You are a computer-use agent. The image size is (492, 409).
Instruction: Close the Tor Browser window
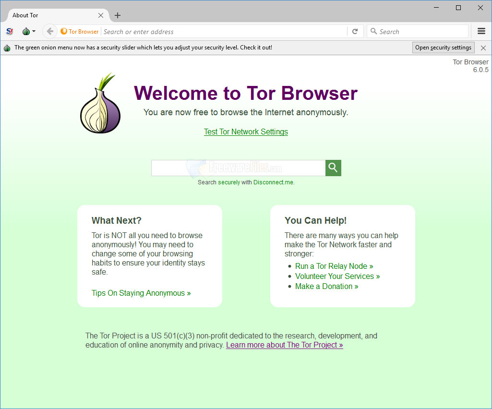480,8
